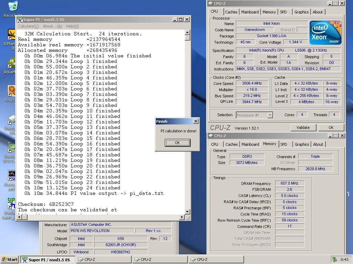The width and height of the screenshot is (353, 264).
Task: Open Mainboard tab in lower CPU-Z window
Action: coord(250,144)
